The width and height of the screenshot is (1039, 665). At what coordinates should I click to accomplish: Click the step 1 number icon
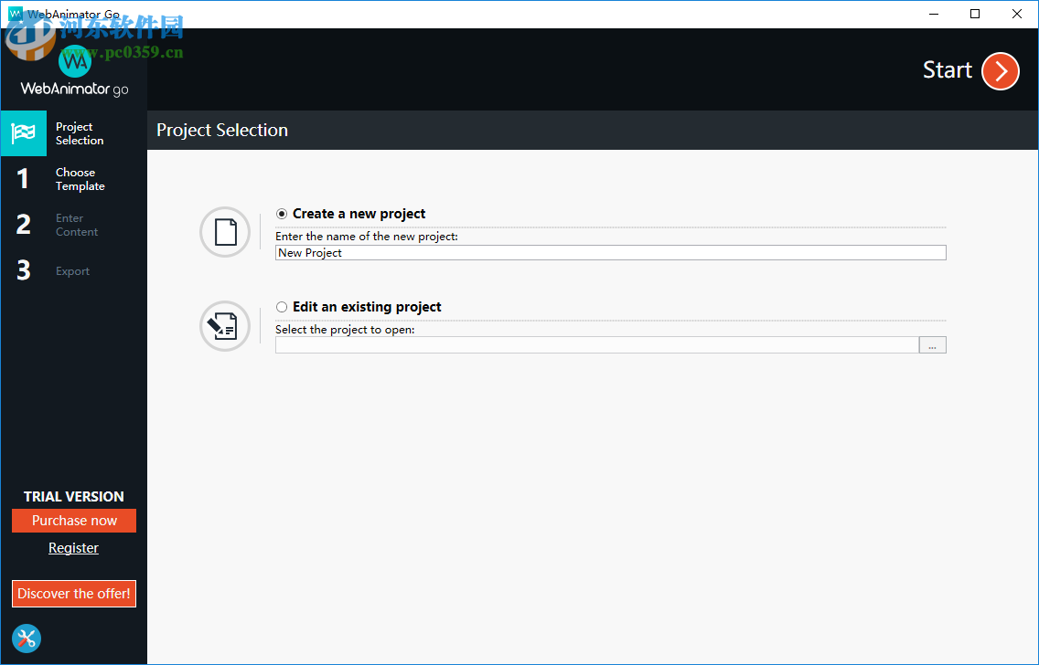point(24,179)
